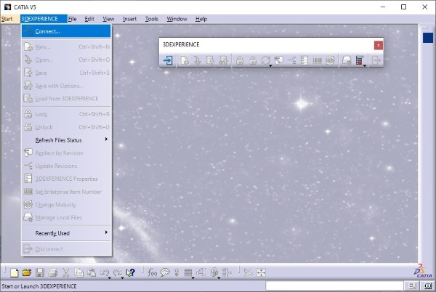
Task: Click the Manage Local Files toolbar icon
Action: (x=347, y=60)
